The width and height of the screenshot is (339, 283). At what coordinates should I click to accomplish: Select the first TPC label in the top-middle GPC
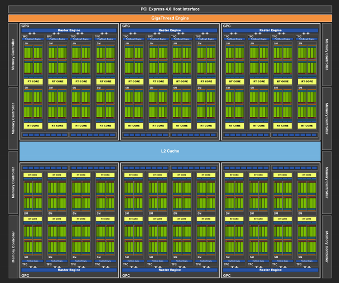[x=126, y=36]
